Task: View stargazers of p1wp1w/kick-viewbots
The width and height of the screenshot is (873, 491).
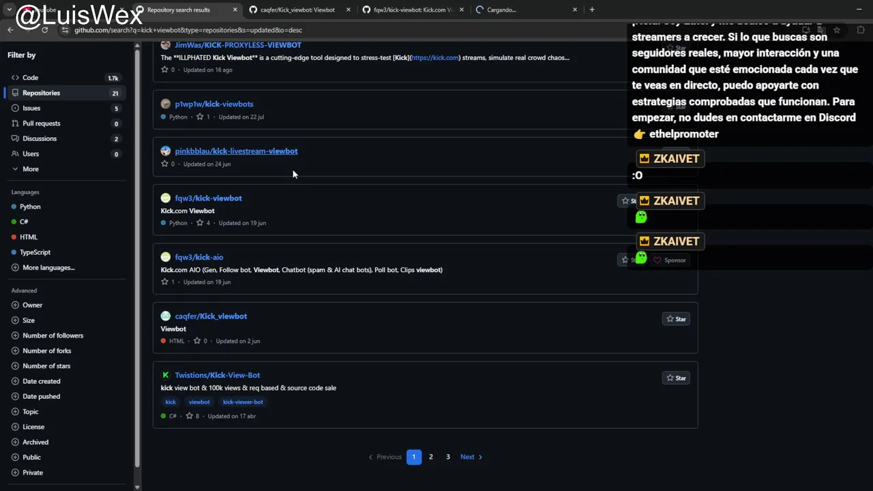Action: 203,117
